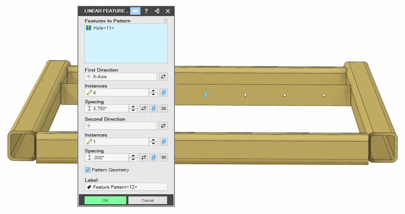This screenshot has width=405, height=214.
Task: Click the Second Direction input field
Action: point(121,126)
